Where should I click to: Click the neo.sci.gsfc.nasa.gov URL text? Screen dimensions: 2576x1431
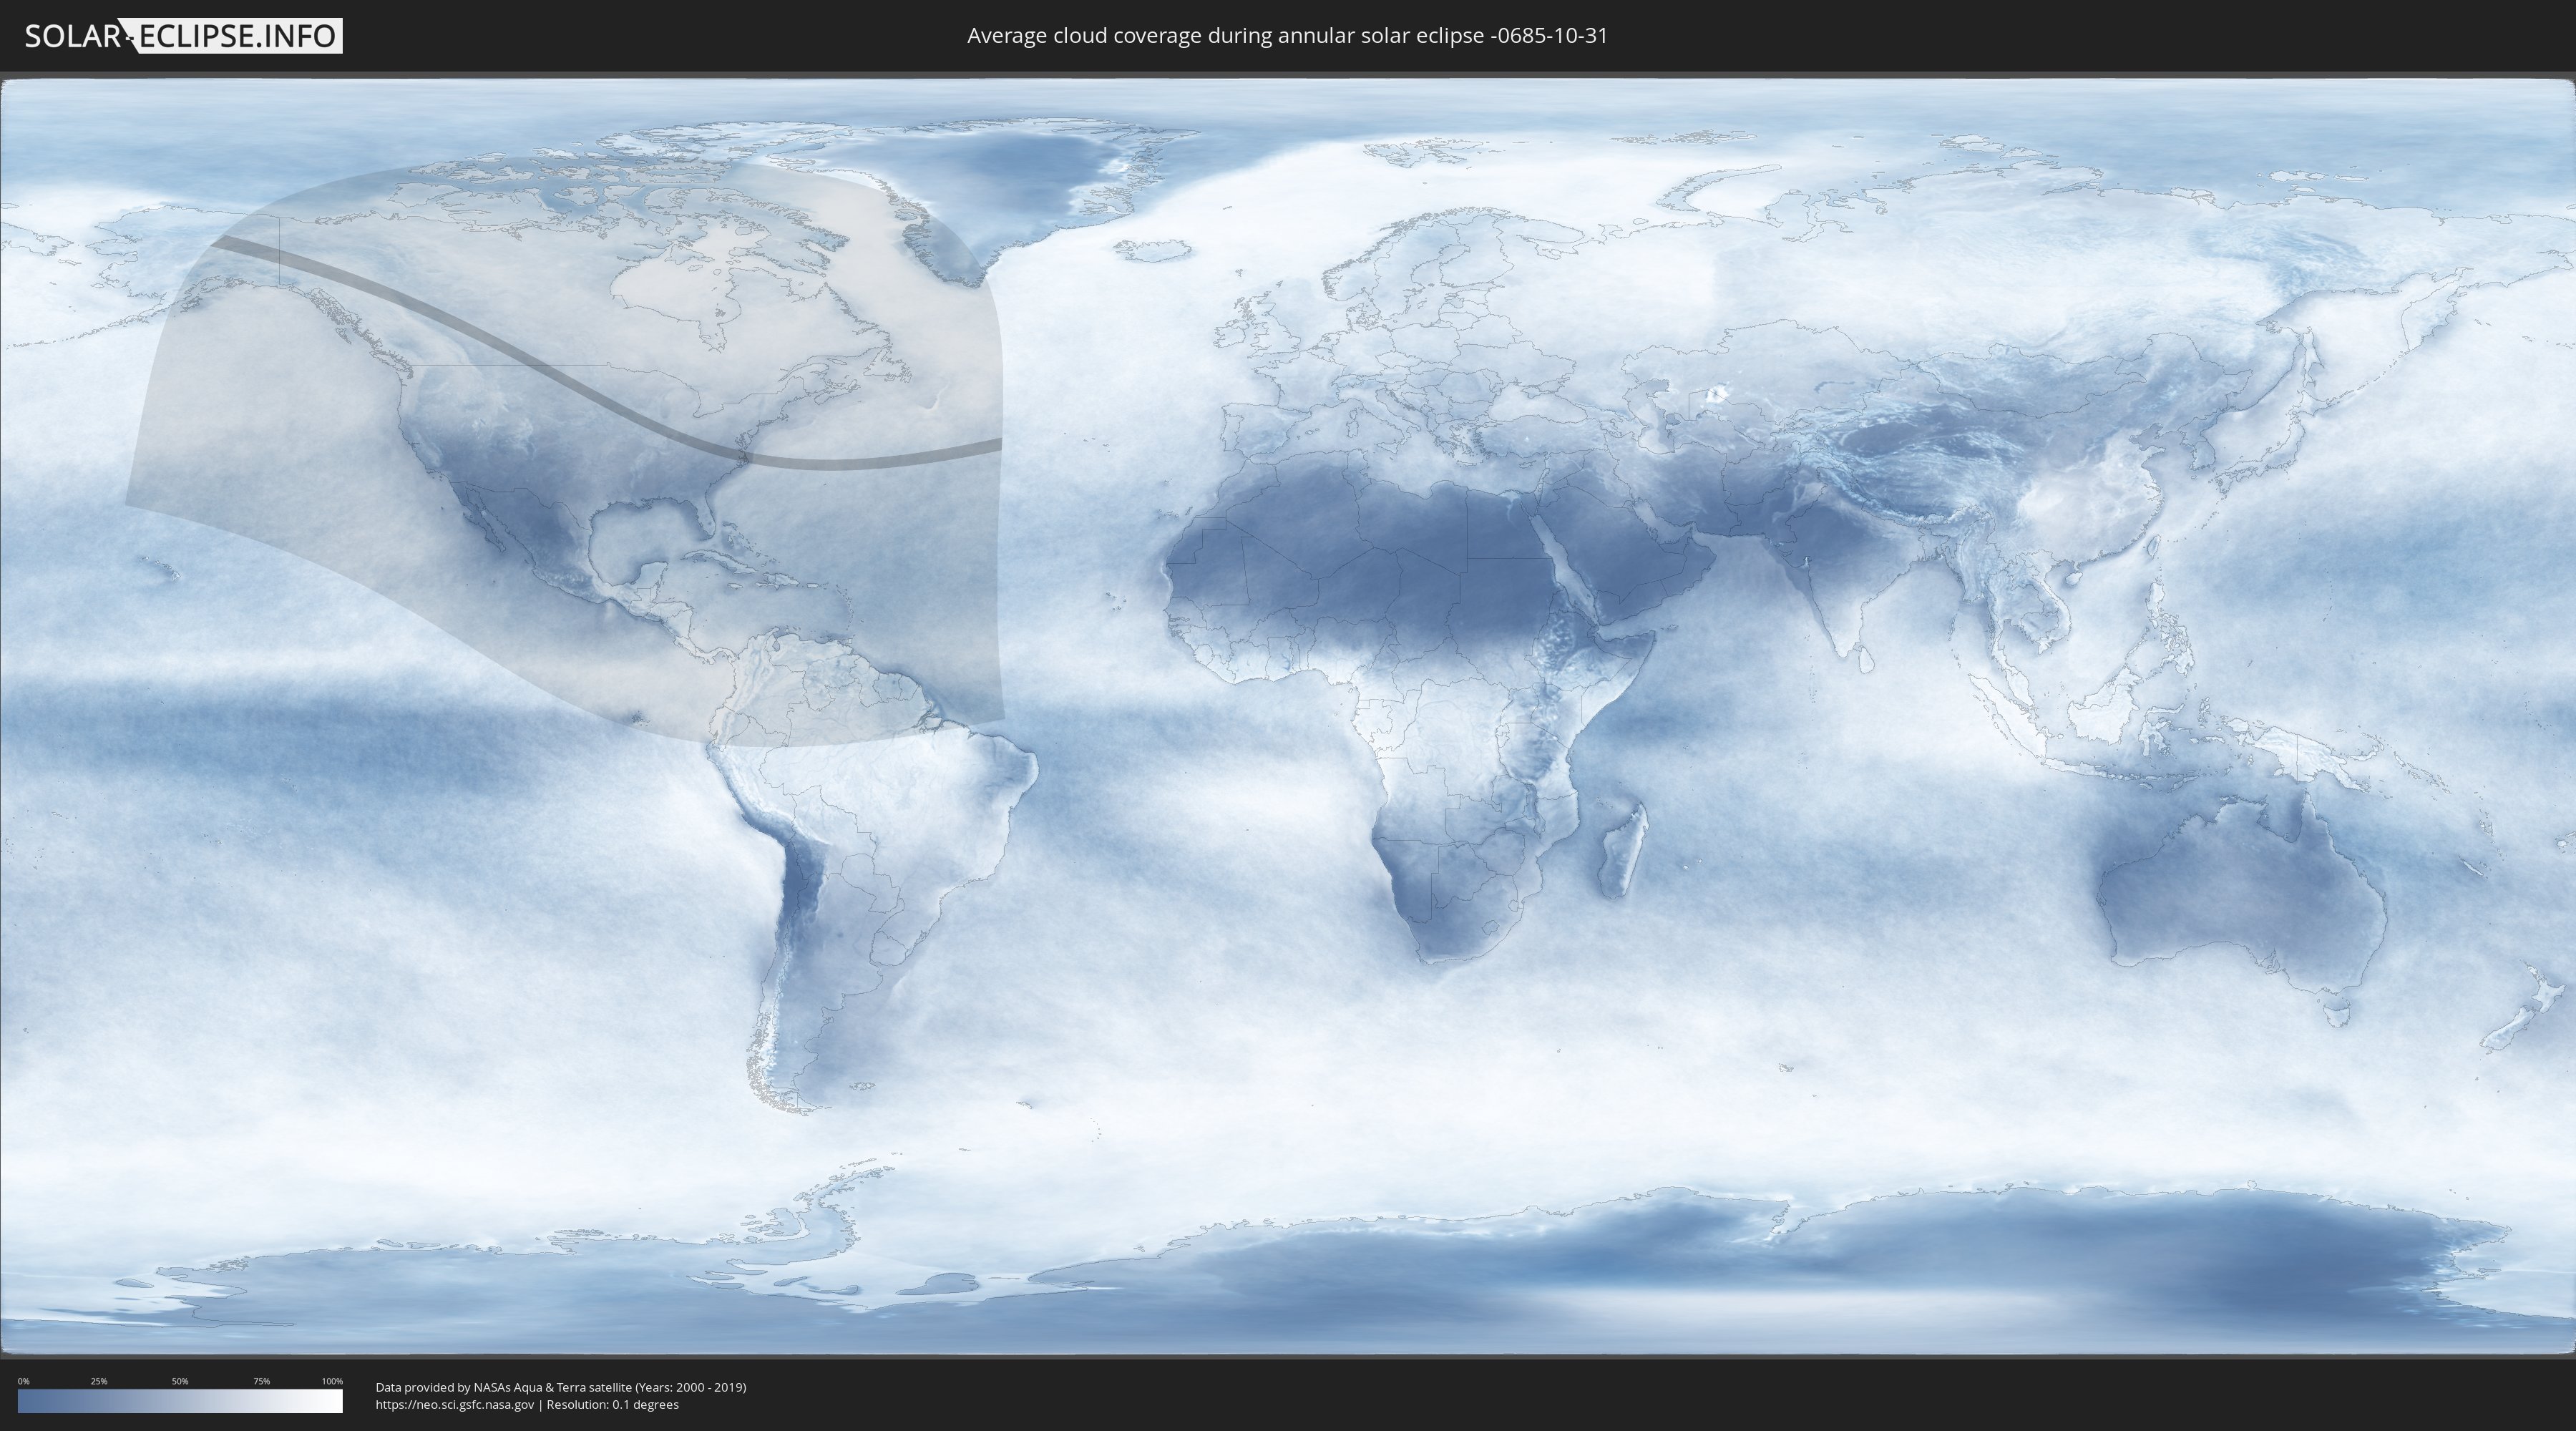(455, 1404)
